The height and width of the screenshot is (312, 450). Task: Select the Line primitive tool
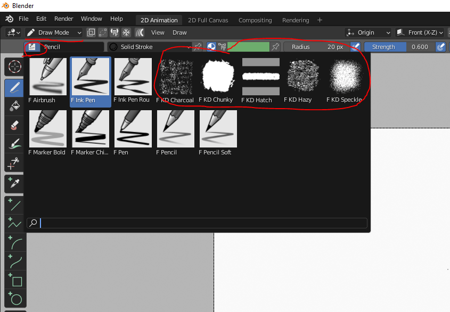[14, 205]
